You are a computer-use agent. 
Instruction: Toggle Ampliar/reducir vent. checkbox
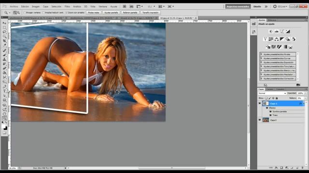tap(43, 13)
